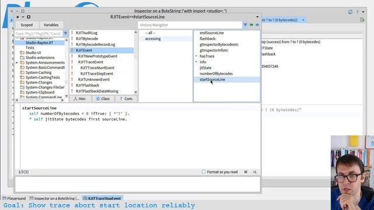The image size is (374, 210).
Task: Switch to Playground in the taskbar
Action: [14, 198]
